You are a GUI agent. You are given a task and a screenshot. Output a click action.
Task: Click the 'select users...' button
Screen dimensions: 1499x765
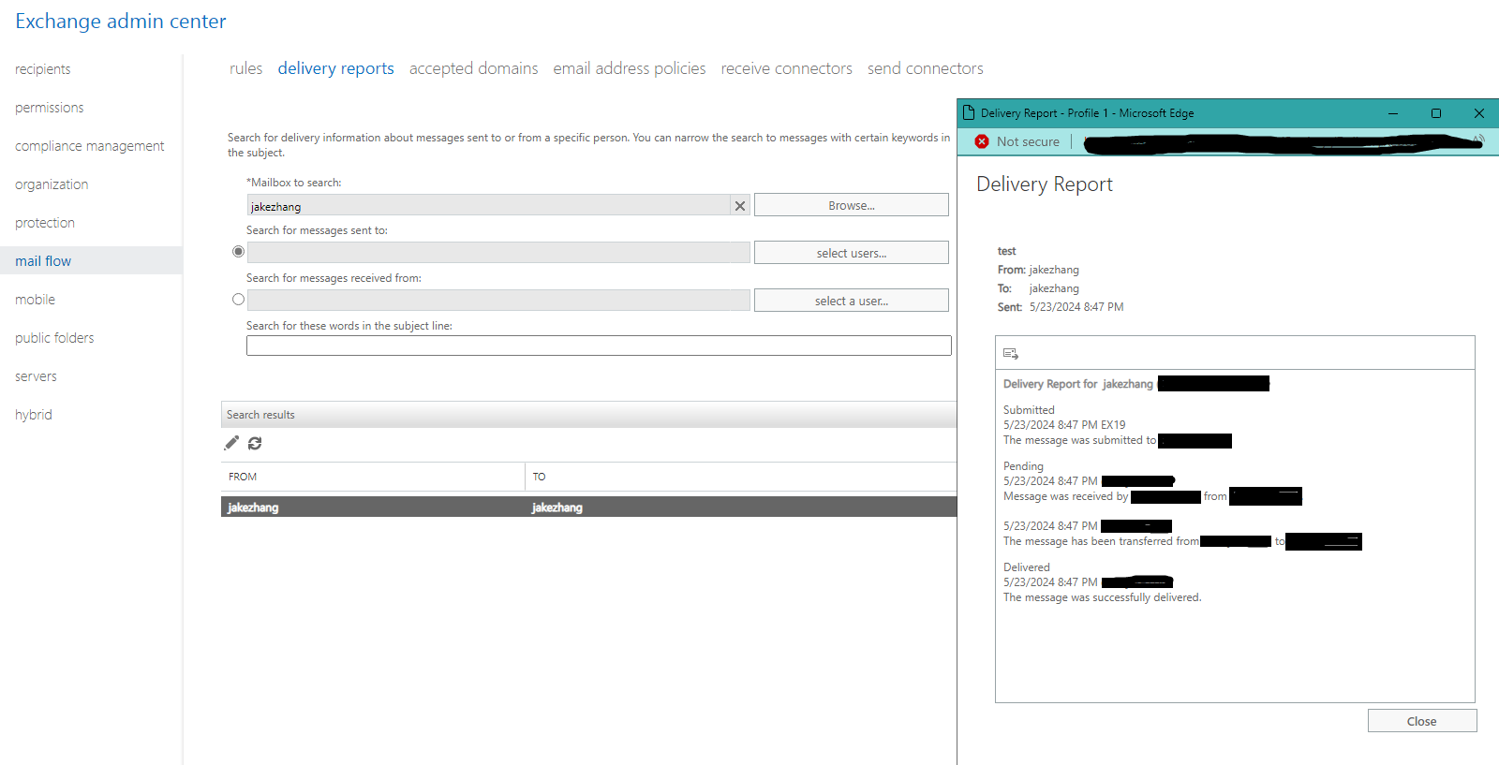click(x=852, y=253)
